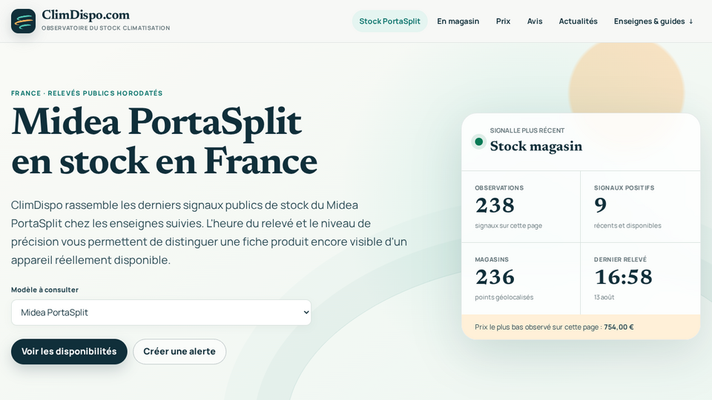Click the signaux sur cette page caption
Image resolution: width=712 pixels, height=400 pixels.
(509, 225)
